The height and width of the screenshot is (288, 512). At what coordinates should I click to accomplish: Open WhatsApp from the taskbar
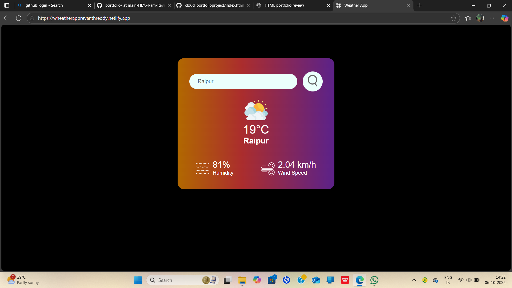pos(374,280)
